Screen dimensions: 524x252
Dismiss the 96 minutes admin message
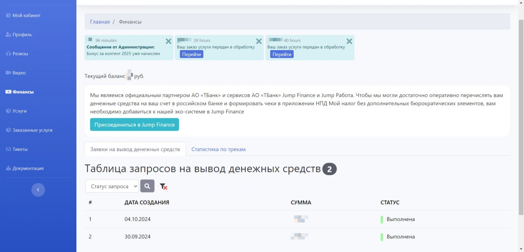(168, 41)
